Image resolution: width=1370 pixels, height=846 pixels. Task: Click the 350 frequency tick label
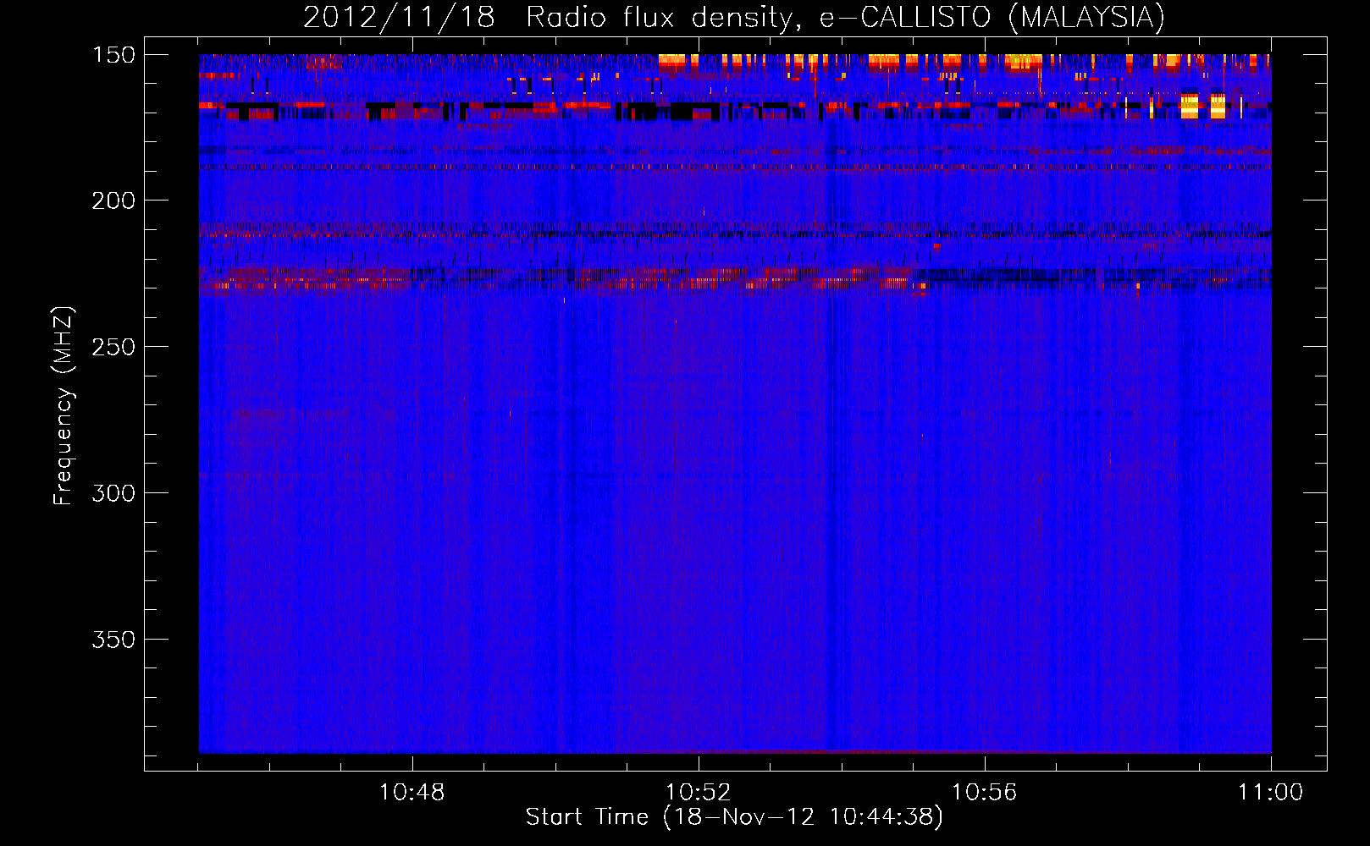coord(113,640)
